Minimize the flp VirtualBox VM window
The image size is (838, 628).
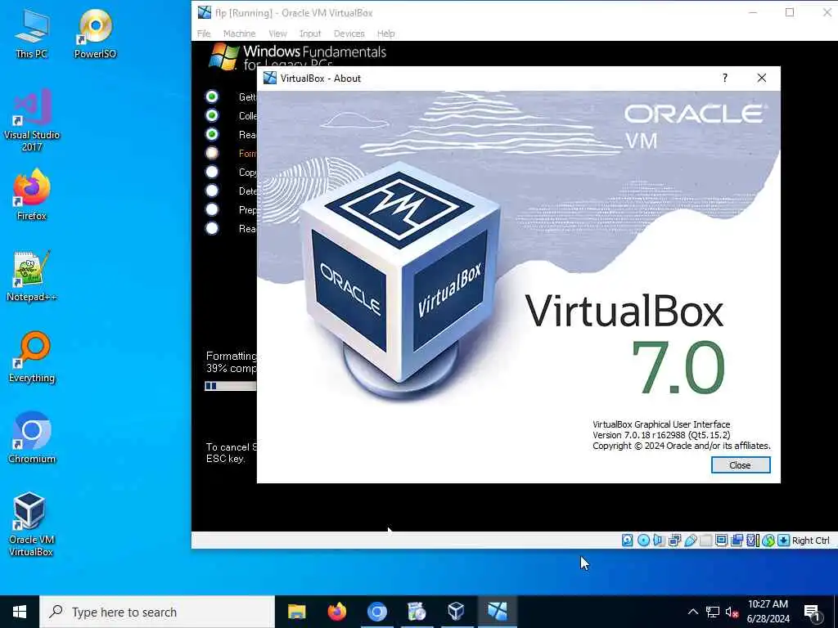point(753,12)
